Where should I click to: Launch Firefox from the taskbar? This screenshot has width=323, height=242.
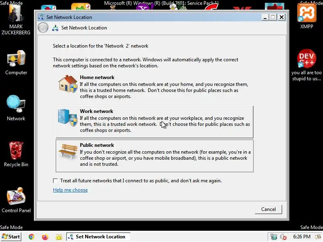pyautogui.click(x=45, y=237)
